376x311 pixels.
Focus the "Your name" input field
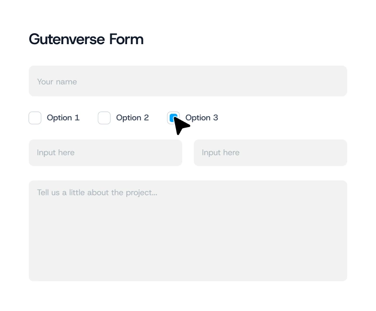click(x=188, y=81)
